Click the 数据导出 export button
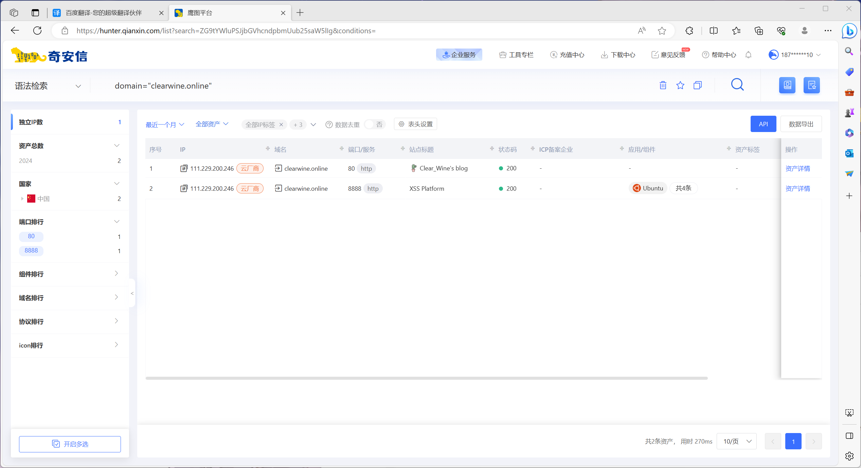861x468 pixels. [801, 124]
